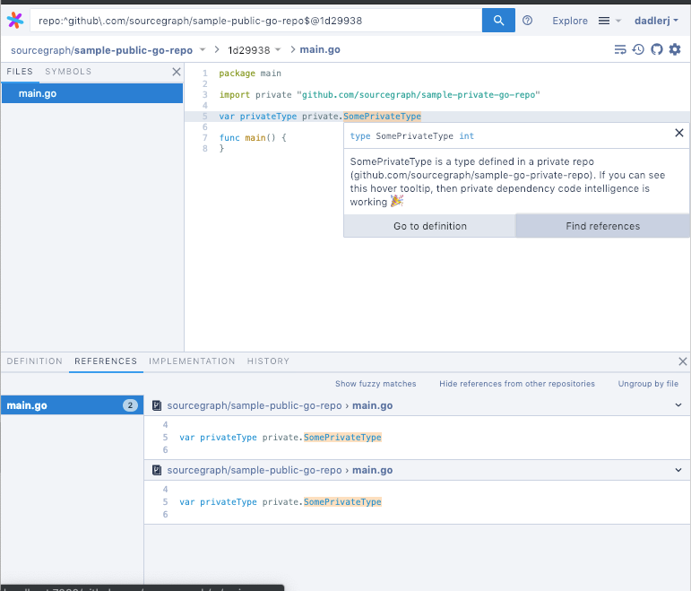The height and width of the screenshot is (591, 691).
Task: Toggle Hide references from other repositories
Action: point(517,384)
